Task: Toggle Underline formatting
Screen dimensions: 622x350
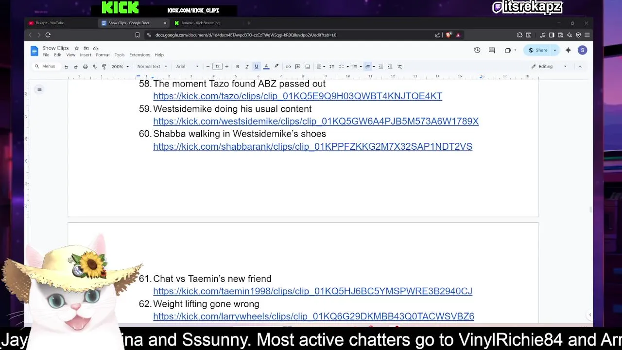Action: [x=257, y=67]
